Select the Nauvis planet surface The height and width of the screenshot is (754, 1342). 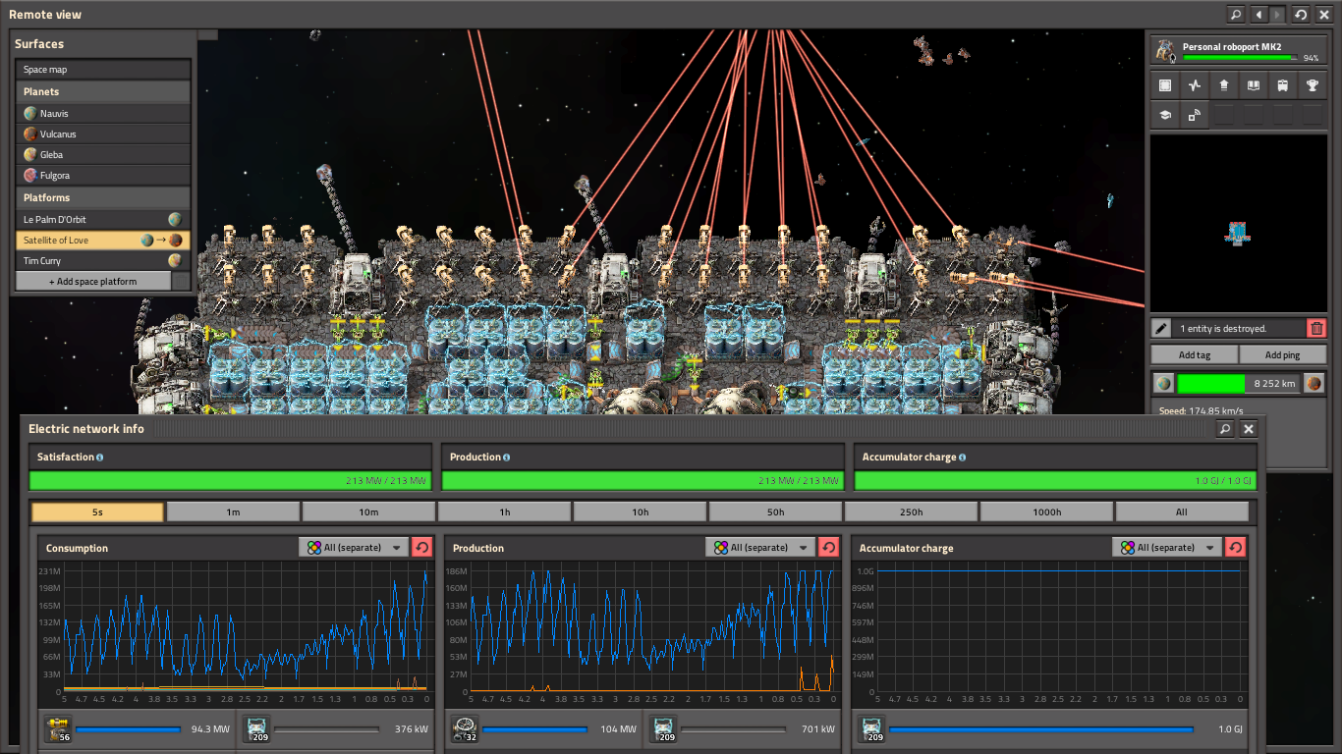point(103,114)
